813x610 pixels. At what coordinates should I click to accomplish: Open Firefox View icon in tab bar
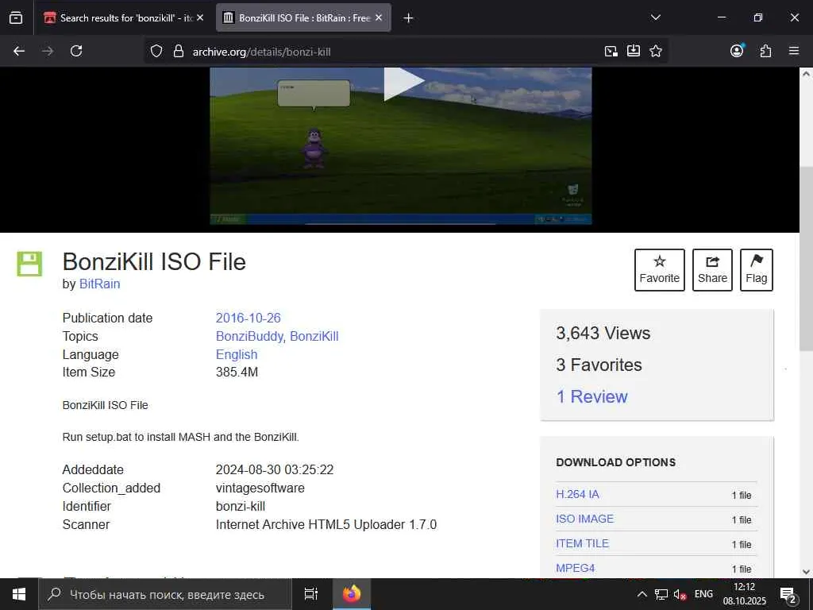point(16,17)
